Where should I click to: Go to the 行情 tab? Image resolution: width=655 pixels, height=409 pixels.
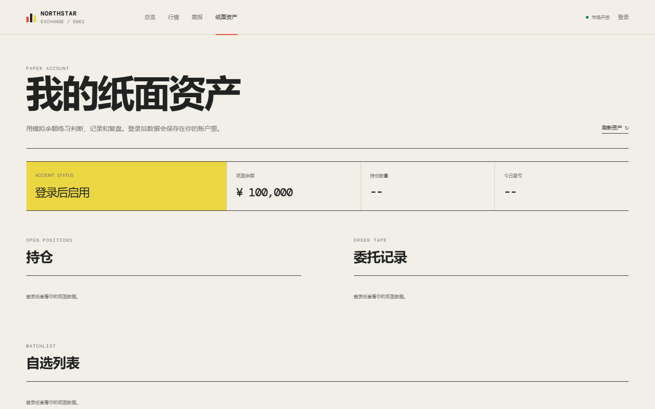click(x=173, y=17)
